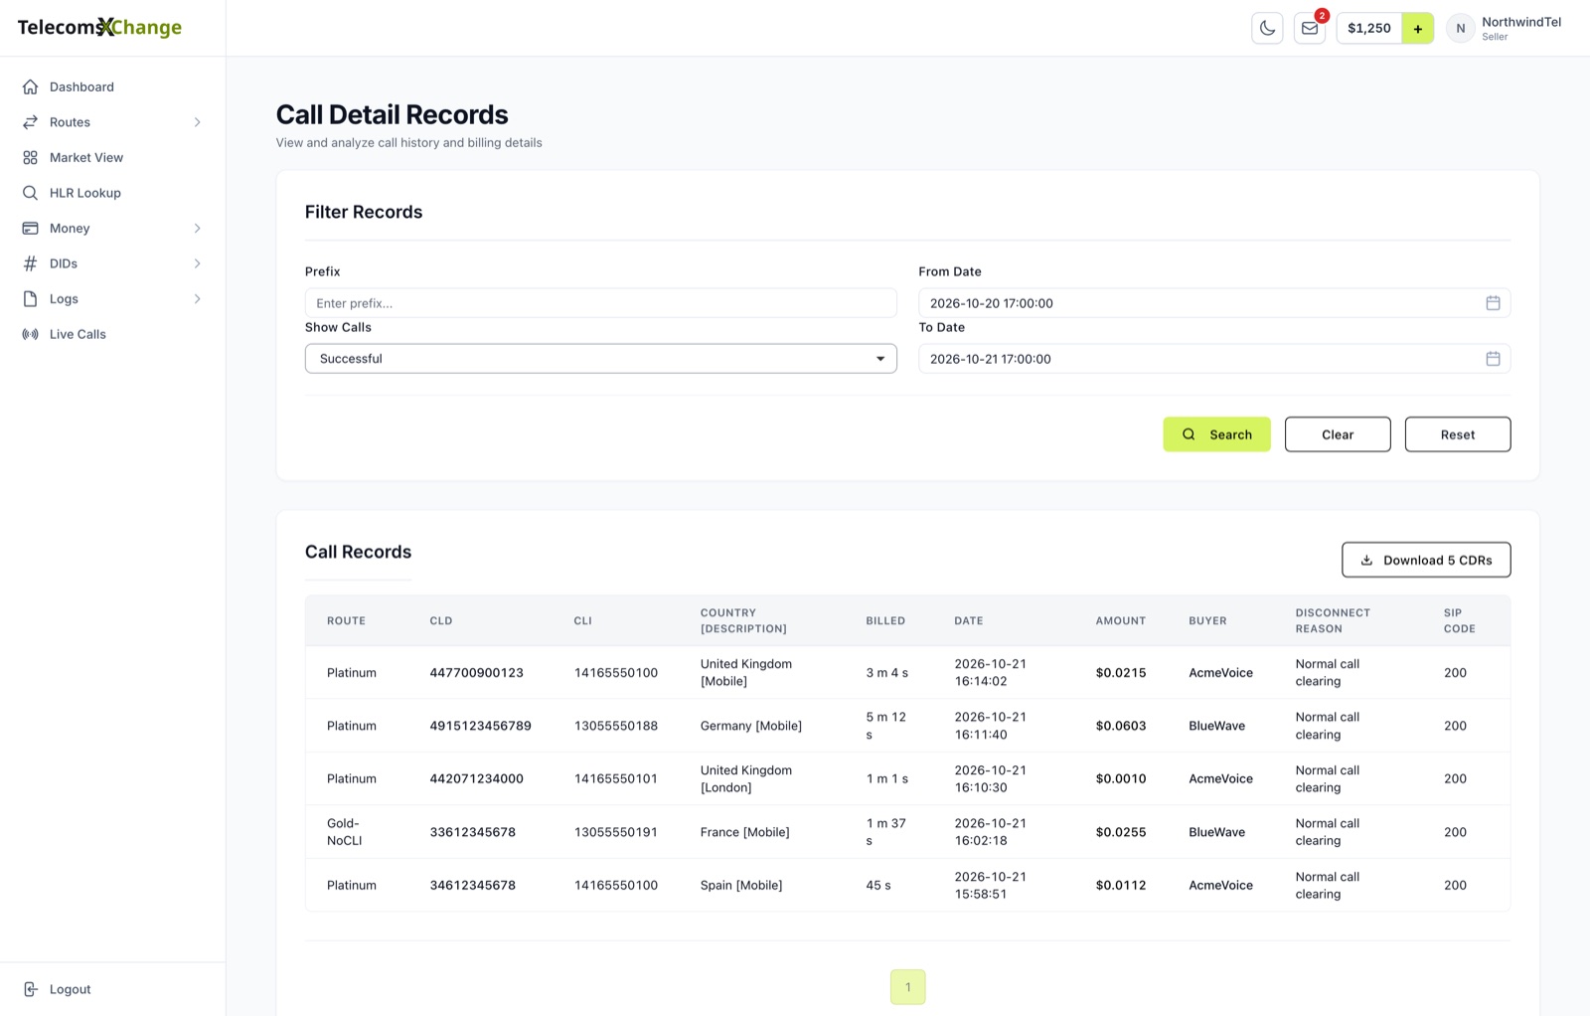Click the date 2026-10-21 16:14:02
The height and width of the screenshot is (1016, 1590).
click(991, 673)
